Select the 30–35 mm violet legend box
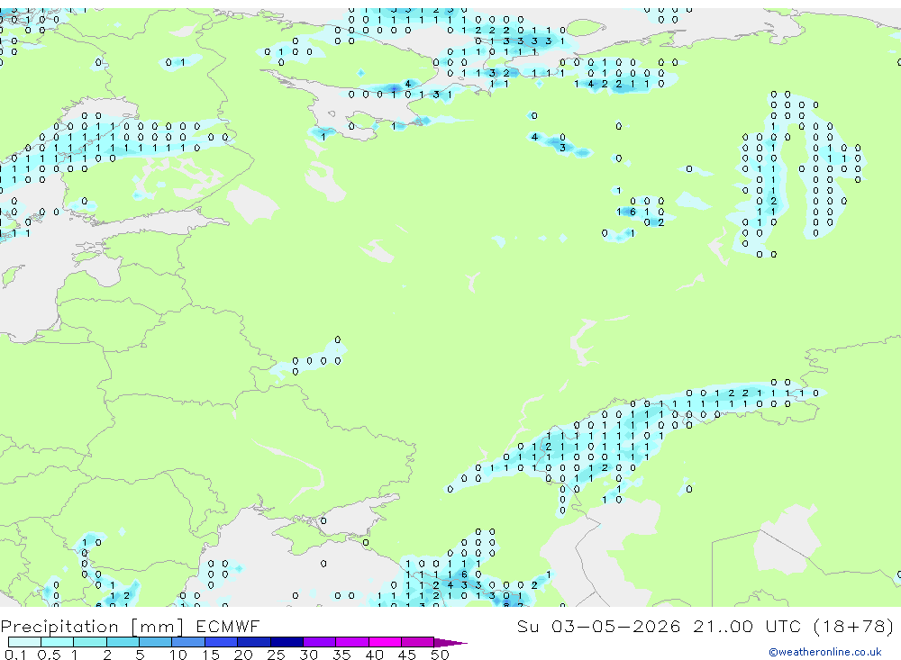The height and width of the screenshot is (660, 901). coord(320,642)
